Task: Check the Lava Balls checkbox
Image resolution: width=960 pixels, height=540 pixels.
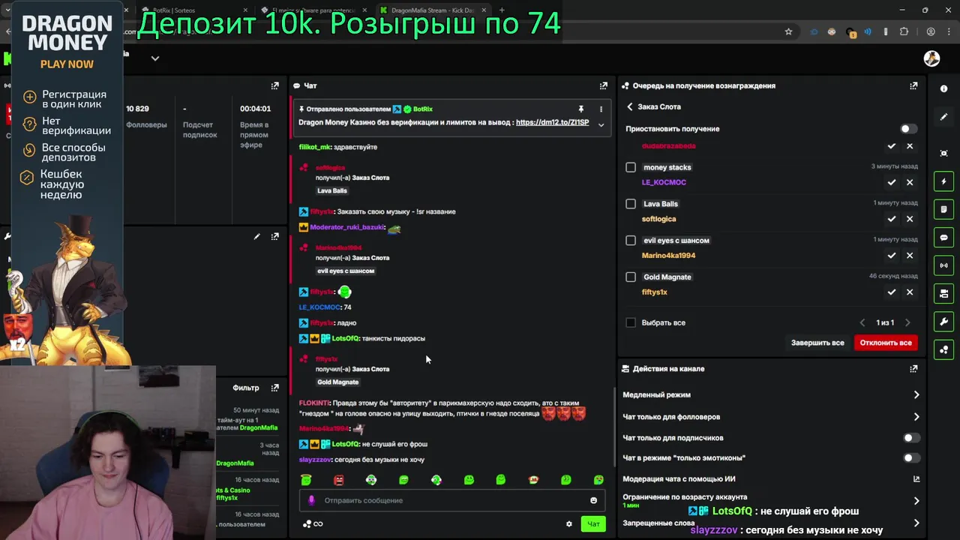Action: [x=631, y=204]
